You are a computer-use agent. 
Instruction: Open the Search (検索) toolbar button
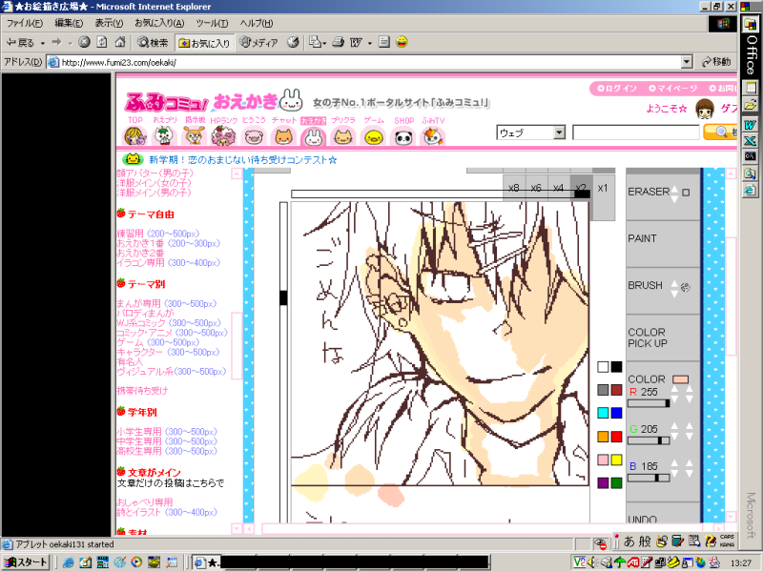pyautogui.click(x=153, y=43)
